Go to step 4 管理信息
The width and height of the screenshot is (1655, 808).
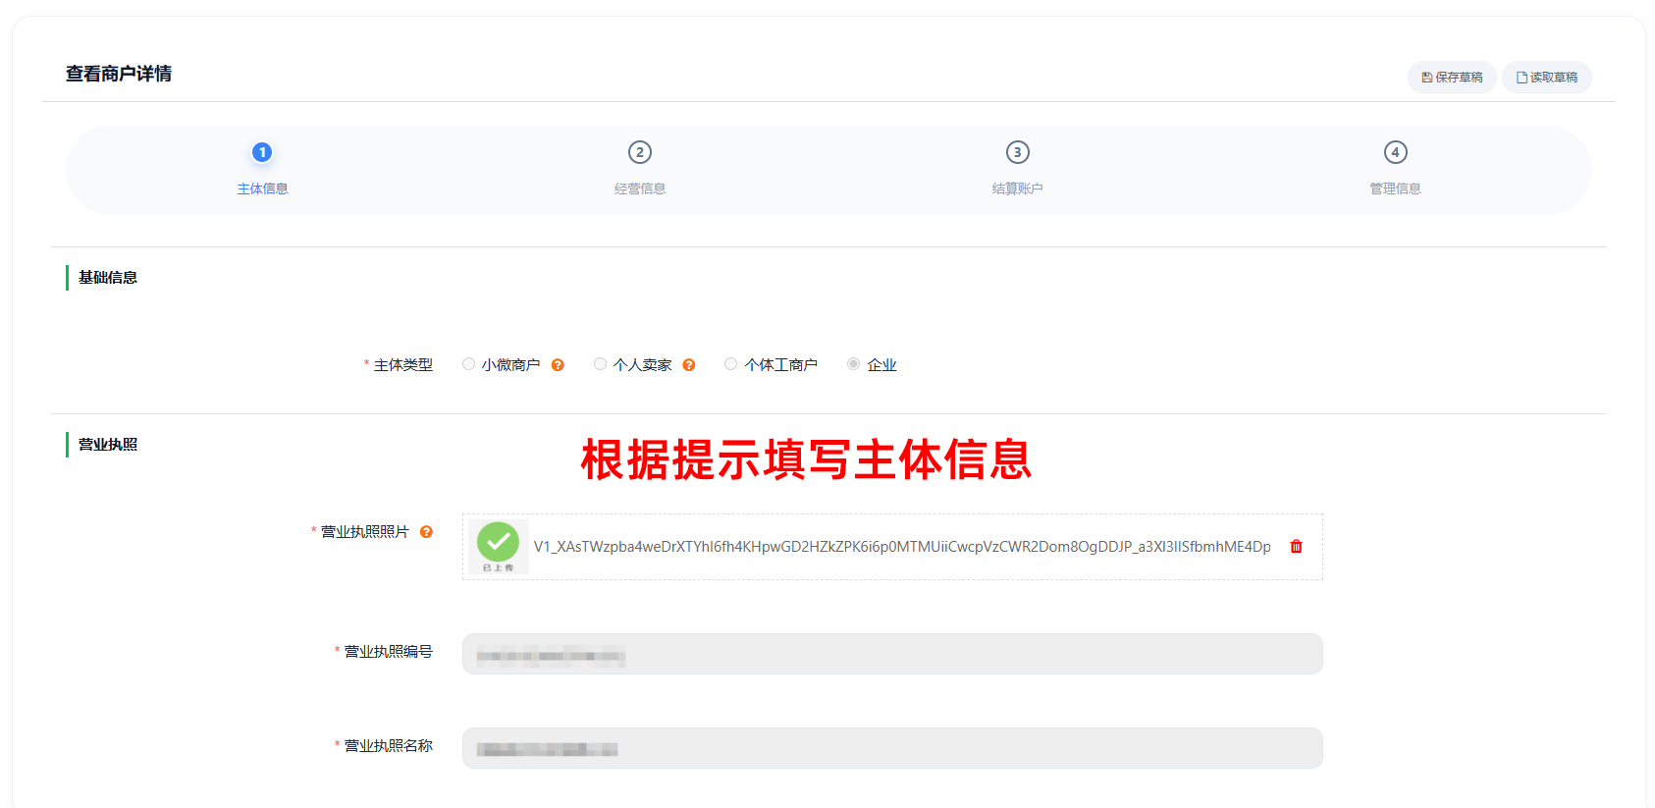pos(1395,168)
